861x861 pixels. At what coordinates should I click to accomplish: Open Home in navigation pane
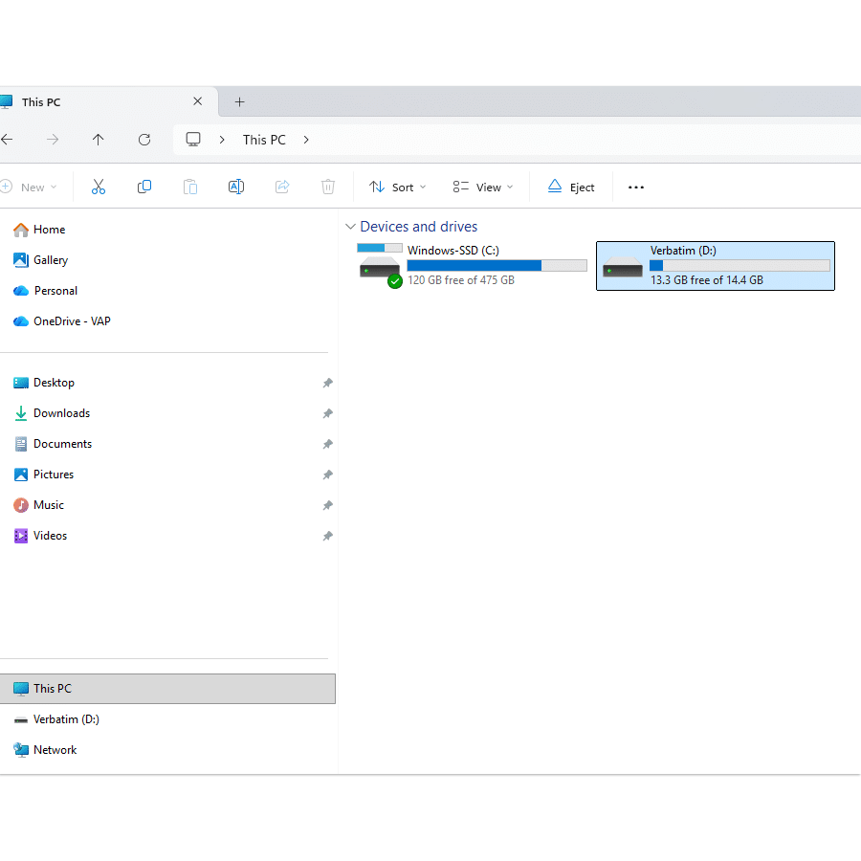point(50,230)
